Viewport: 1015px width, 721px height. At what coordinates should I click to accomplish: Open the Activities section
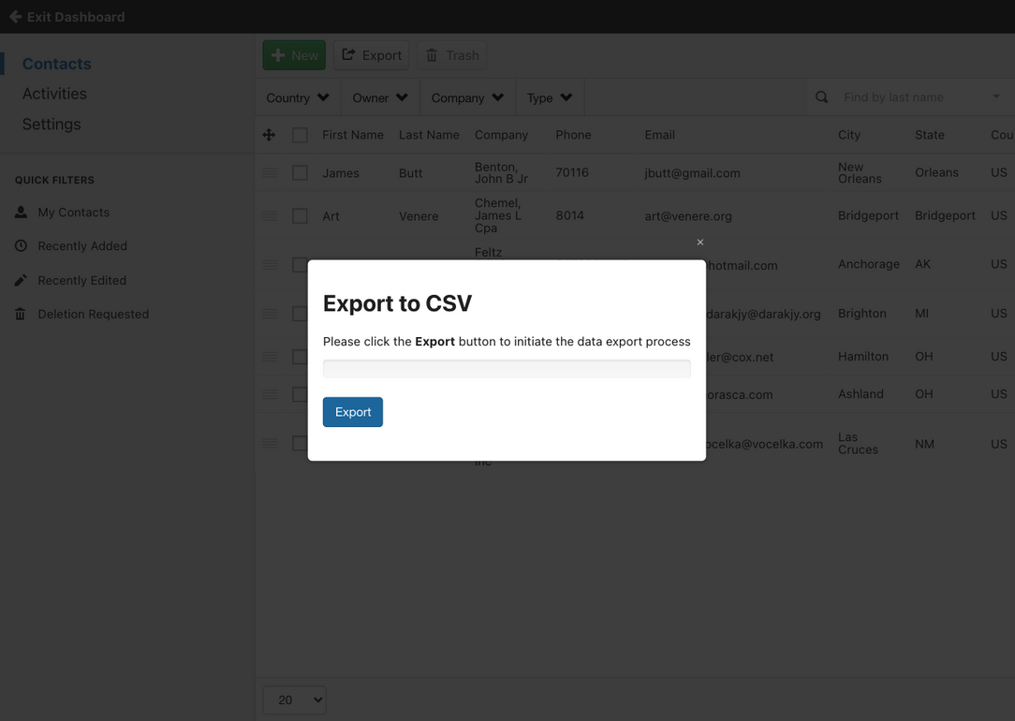coord(54,94)
